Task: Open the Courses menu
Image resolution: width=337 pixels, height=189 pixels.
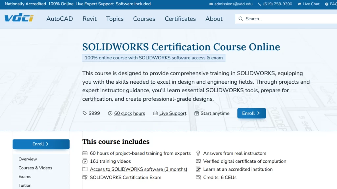Action: click(x=144, y=19)
